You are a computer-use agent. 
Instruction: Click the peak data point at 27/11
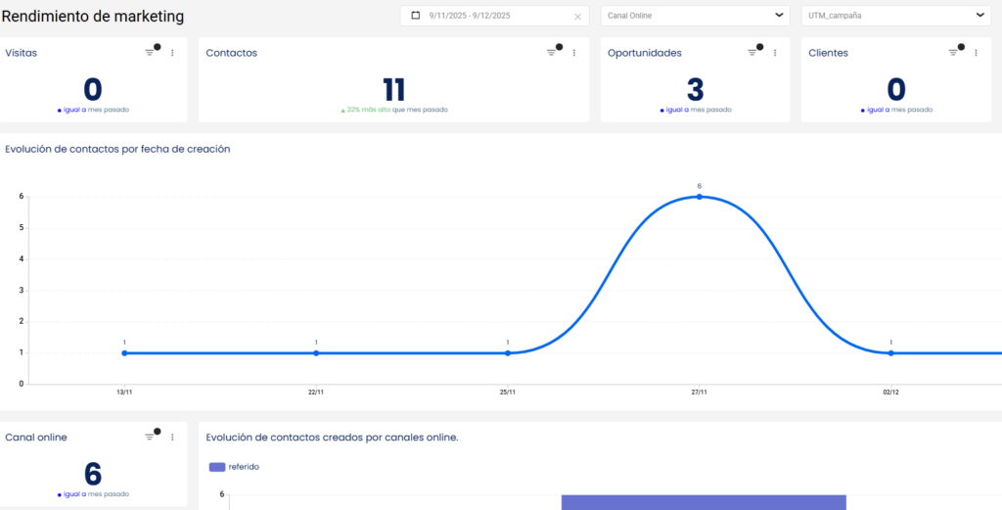coord(700,197)
